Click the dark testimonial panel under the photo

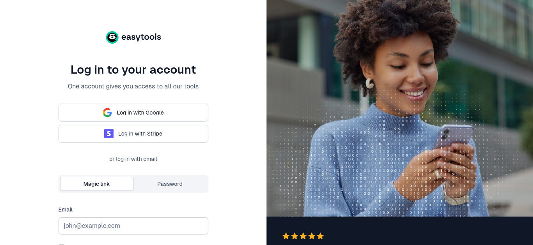tap(400, 231)
